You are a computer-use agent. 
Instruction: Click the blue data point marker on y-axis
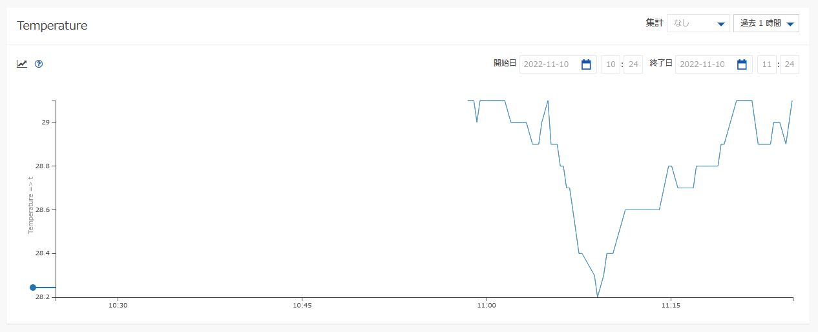pos(33,288)
